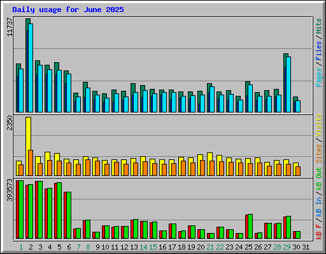Click the "Hits" legend label

(x=318, y=26)
